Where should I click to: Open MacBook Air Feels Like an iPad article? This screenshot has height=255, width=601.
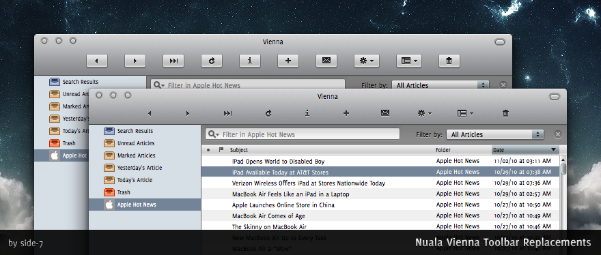coord(380,194)
